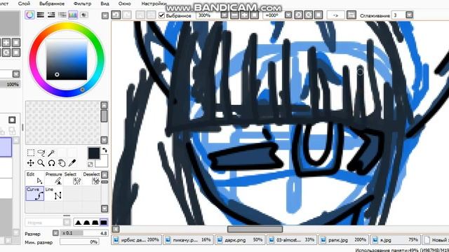Select the rotate view tool
The width and height of the screenshot is (449, 252).
pyautogui.click(x=51, y=163)
